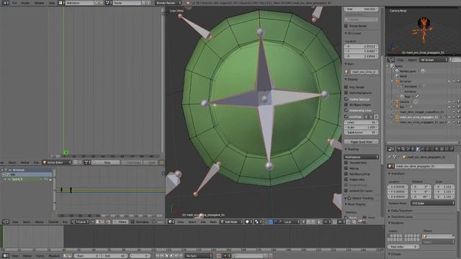Click the Grid Floor Scale value field

(x=362, y=127)
